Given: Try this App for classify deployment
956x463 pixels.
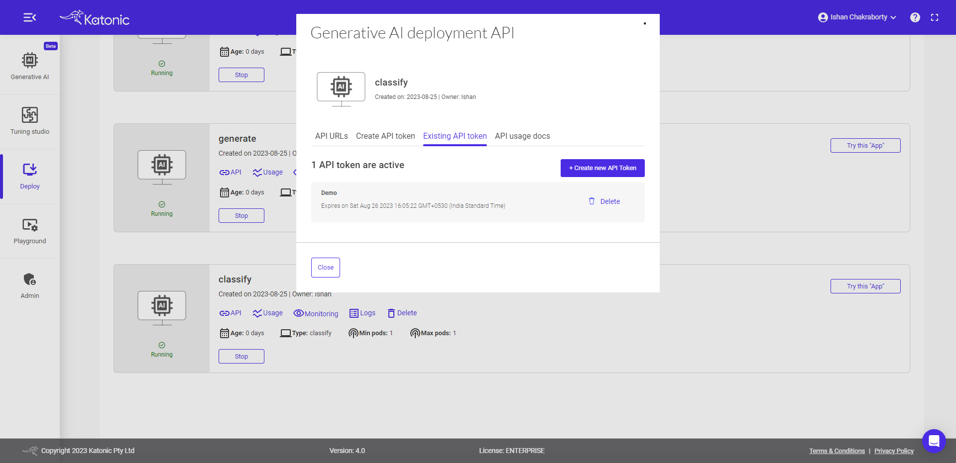Looking at the screenshot, I should (x=865, y=286).
